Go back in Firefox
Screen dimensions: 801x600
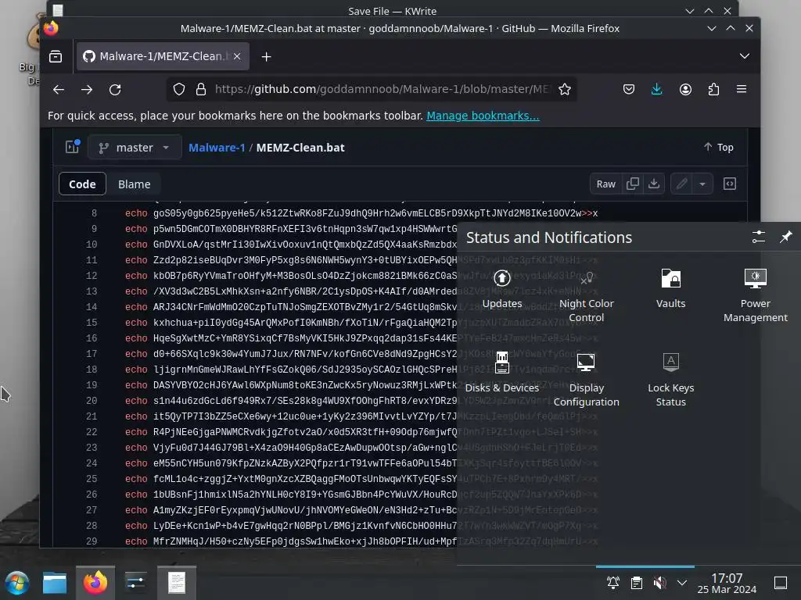(59, 90)
